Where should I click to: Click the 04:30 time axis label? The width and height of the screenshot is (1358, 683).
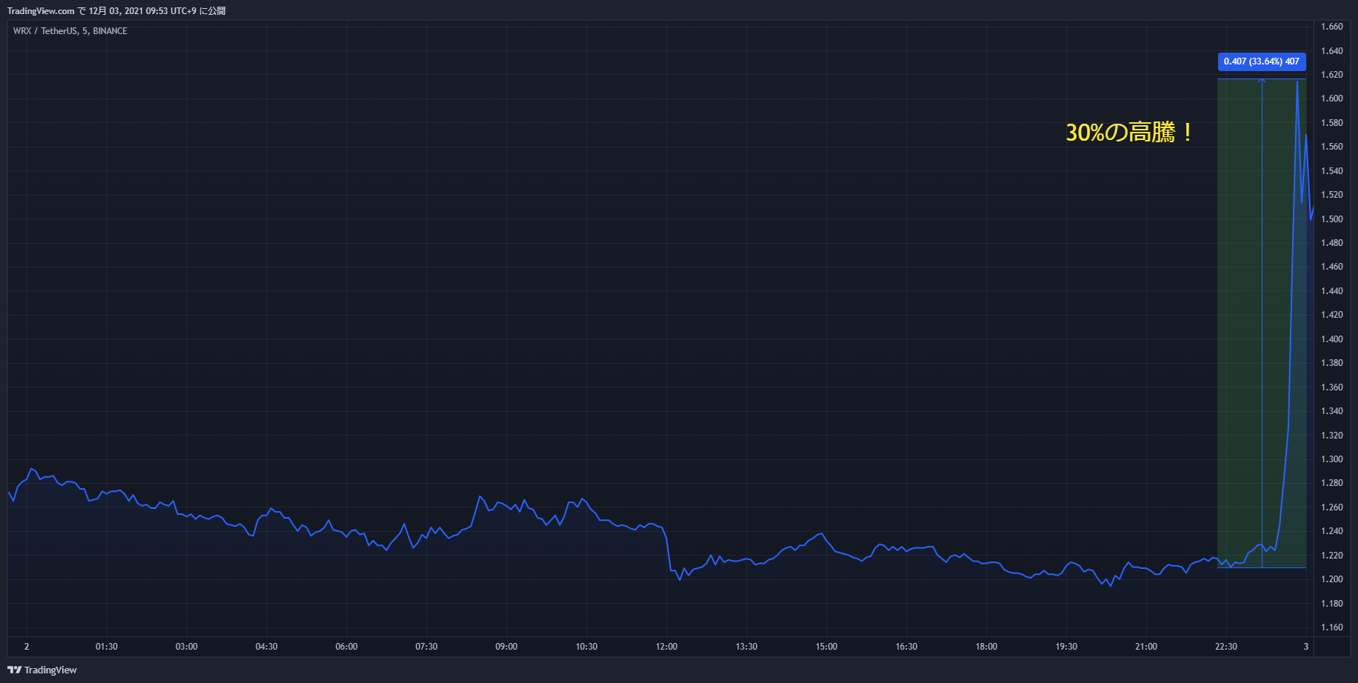click(x=267, y=647)
